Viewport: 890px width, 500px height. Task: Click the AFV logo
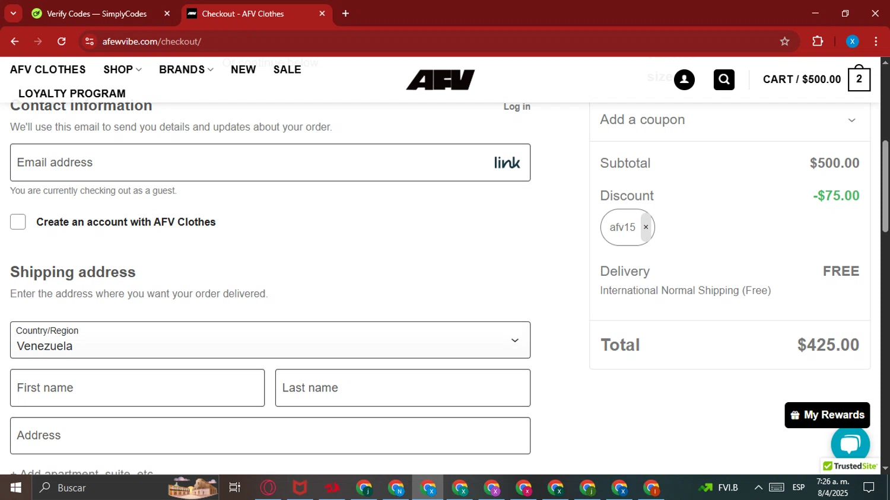pyautogui.click(x=440, y=79)
